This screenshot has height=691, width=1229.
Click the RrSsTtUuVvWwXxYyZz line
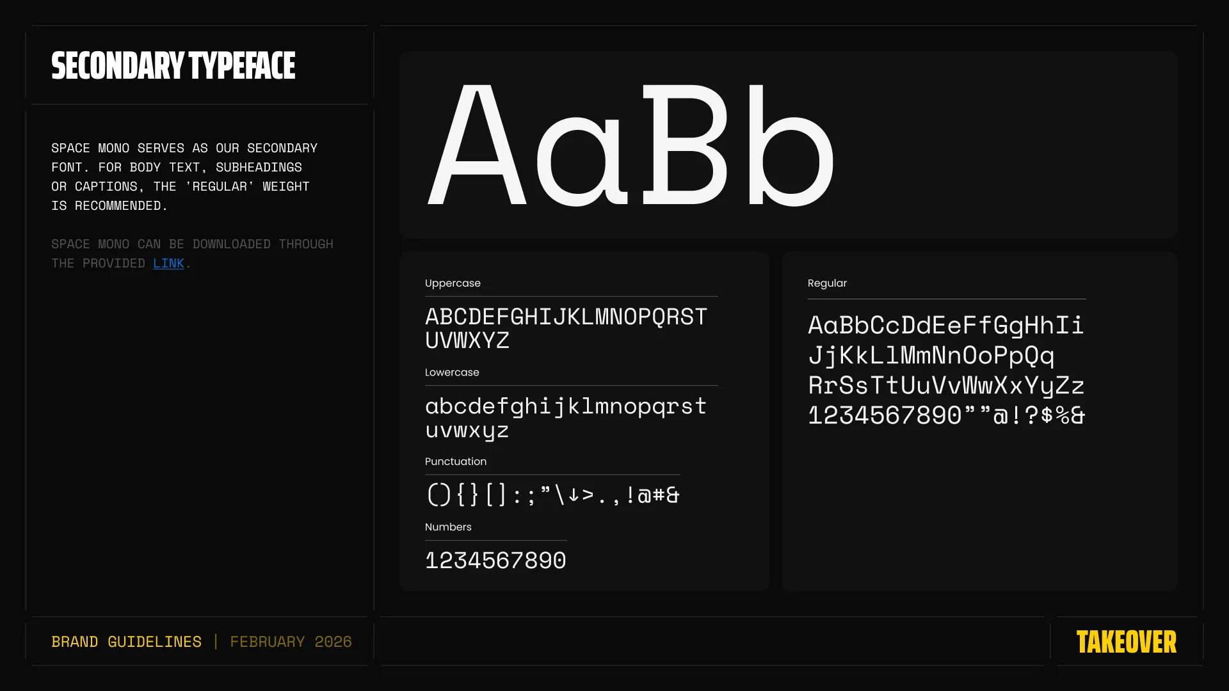pos(946,385)
